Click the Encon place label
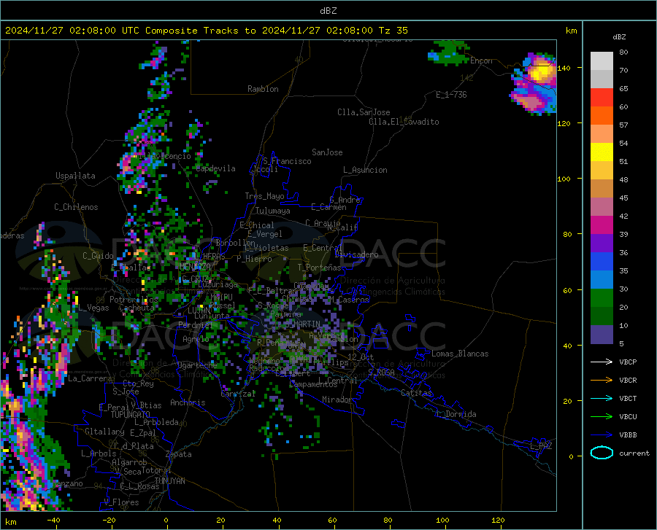Viewport: 657px width, 530px height. point(481,61)
